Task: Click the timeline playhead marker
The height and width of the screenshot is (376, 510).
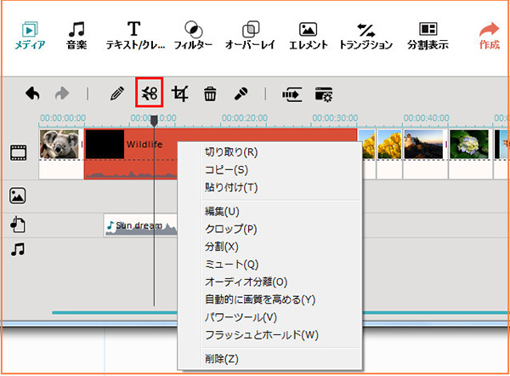Action: (x=154, y=121)
